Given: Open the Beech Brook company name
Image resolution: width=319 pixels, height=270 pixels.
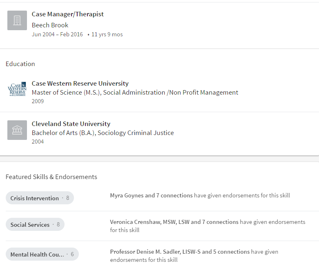Looking at the screenshot, I should point(50,25).
